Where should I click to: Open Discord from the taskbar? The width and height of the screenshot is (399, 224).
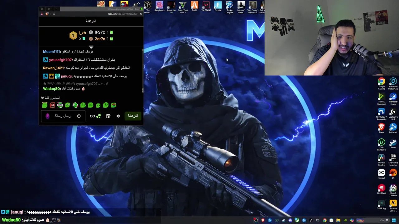[290, 220]
